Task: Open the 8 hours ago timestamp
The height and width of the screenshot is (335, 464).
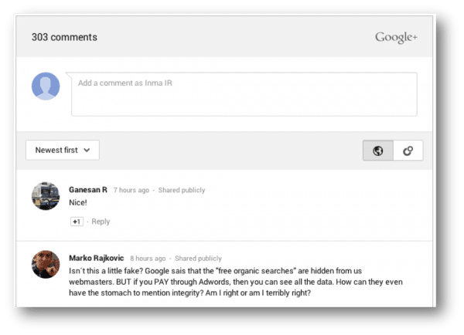Action: coord(148,259)
